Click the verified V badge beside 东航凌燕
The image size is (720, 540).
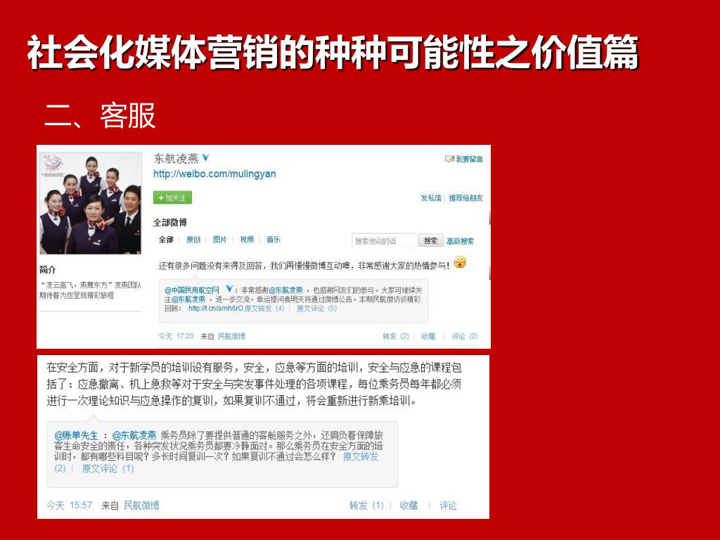click(206, 158)
